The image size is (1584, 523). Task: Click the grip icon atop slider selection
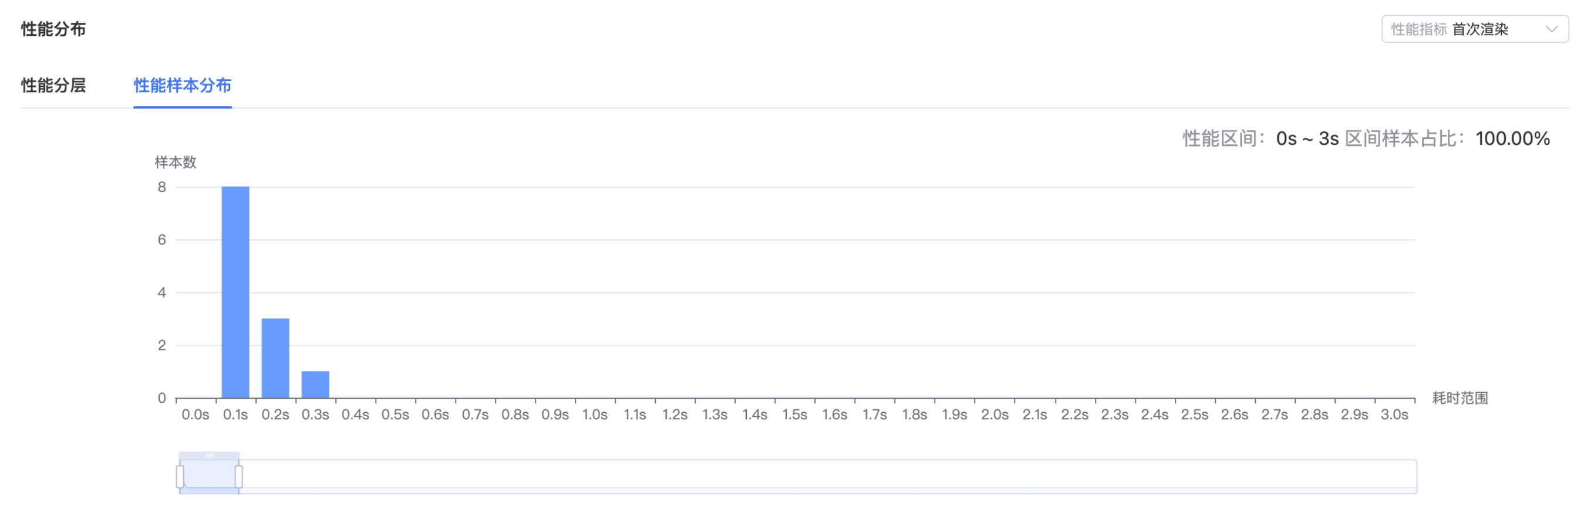[209, 456]
